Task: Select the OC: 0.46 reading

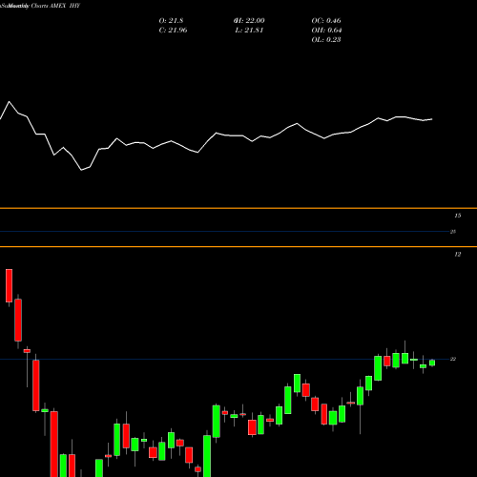Action: click(326, 21)
